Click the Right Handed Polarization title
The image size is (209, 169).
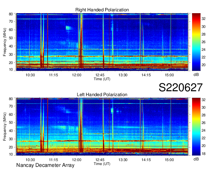[102, 10]
